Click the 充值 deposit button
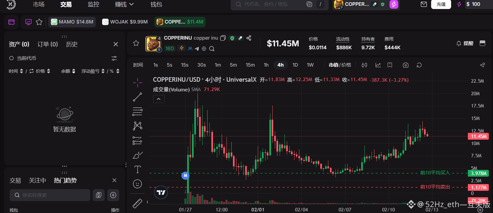493x213 pixels. [441, 4]
